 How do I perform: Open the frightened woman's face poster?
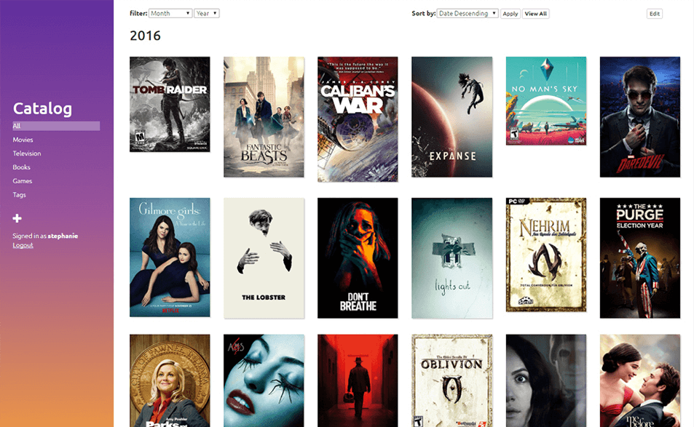coord(546,380)
